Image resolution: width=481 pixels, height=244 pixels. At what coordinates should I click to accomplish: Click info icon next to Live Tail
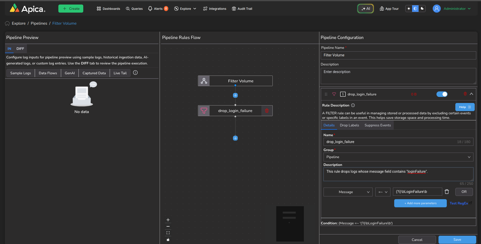click(x=135, y=73)
